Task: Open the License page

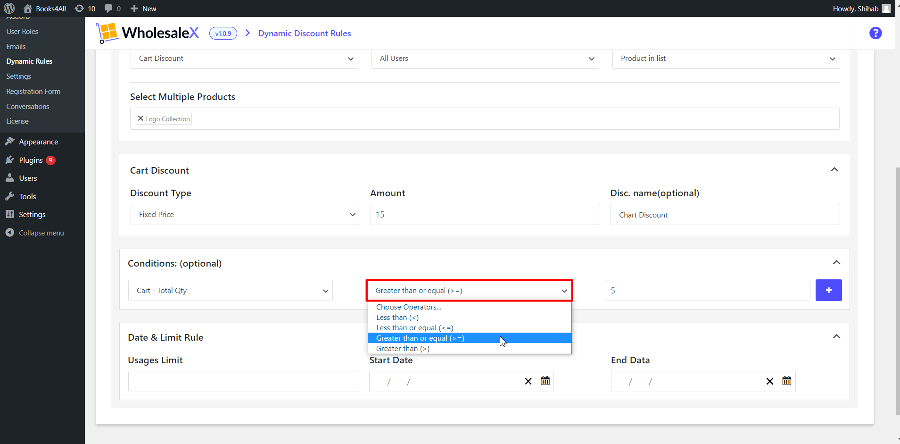Action: (x=17, y=121)
